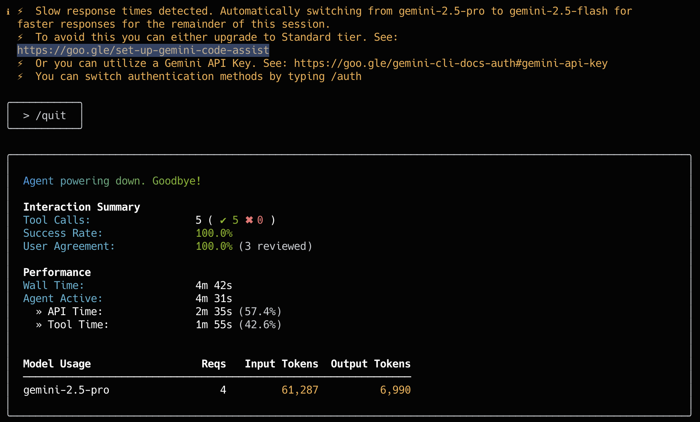Open the gemini-cli-docs-auth API key link

click(451, 63)
